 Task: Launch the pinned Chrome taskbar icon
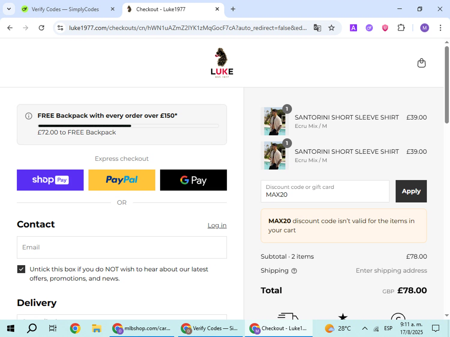click(x=75, y=328)
